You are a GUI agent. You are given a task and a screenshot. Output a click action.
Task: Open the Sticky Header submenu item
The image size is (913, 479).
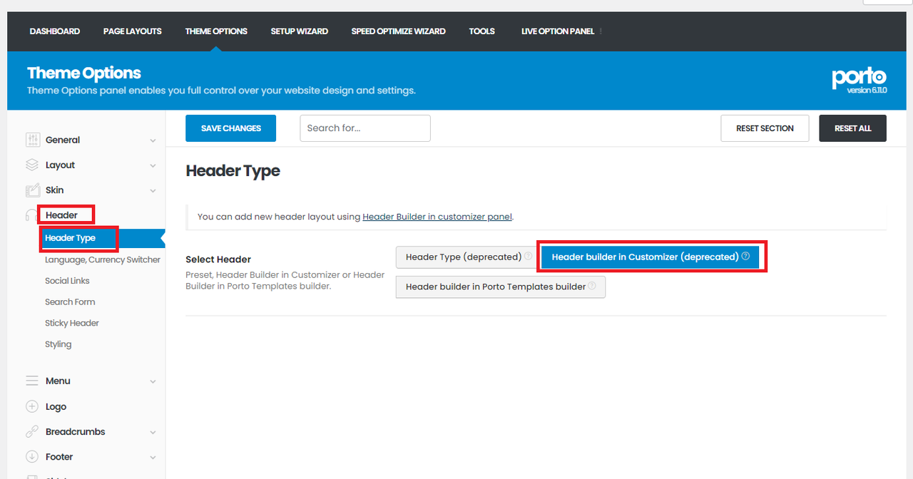tap(72, 323)
